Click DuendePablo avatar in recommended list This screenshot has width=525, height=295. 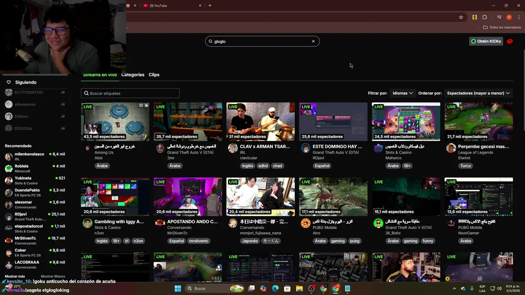[9, 193]
